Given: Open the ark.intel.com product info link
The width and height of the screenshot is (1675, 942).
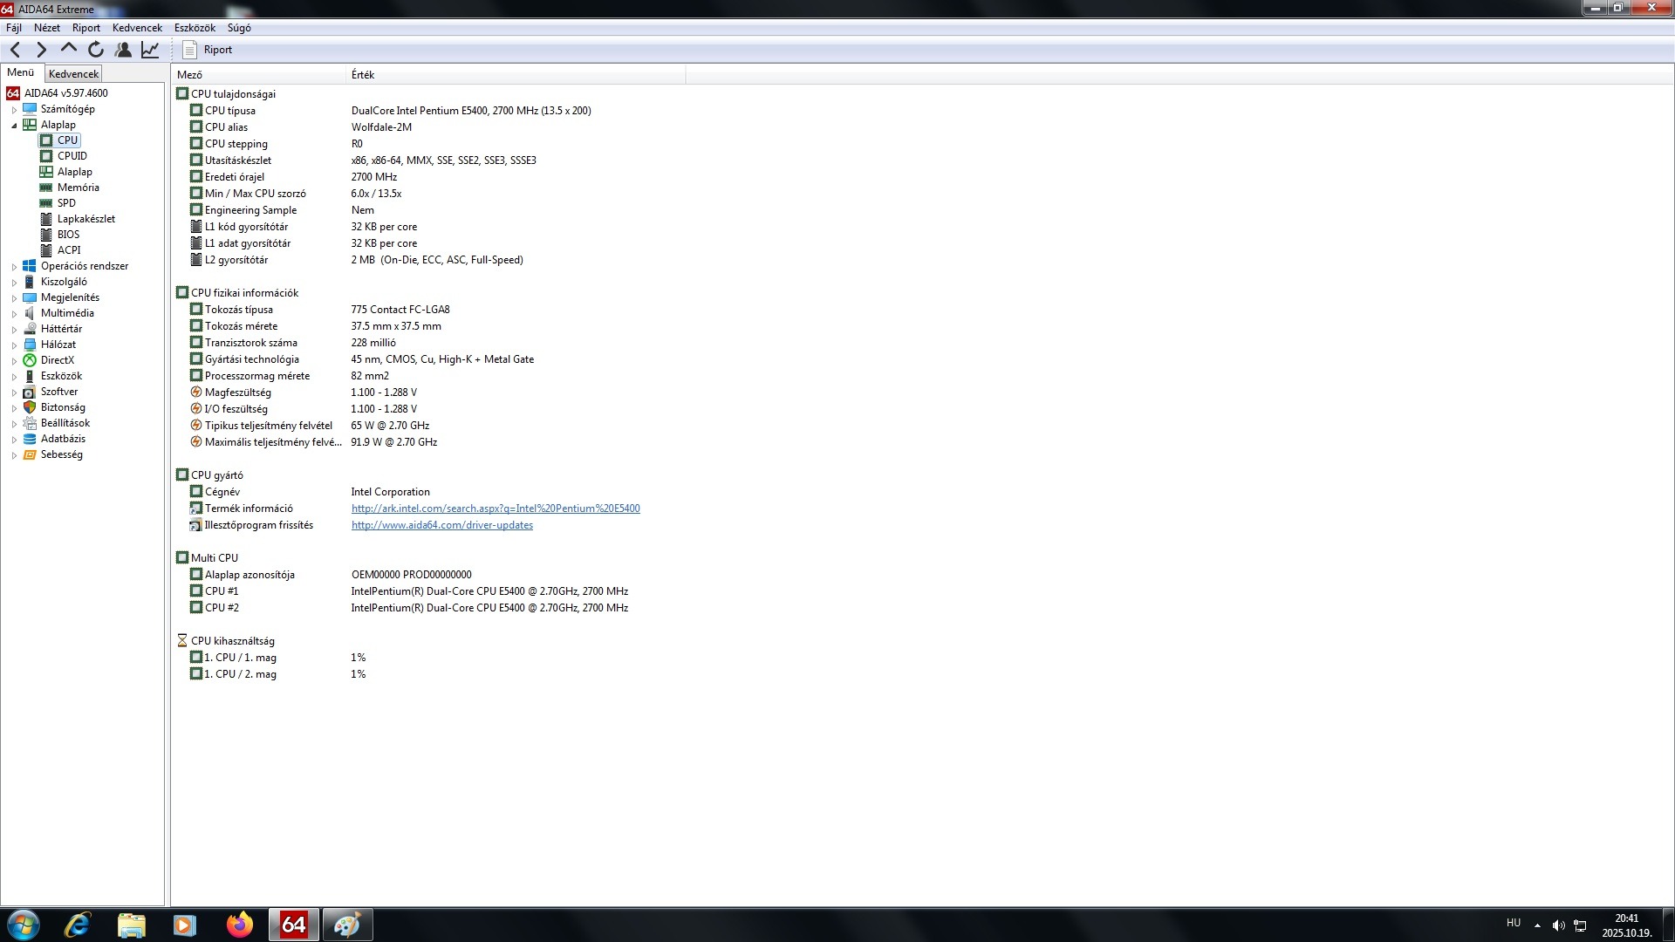Looking at the screenshot, I should pyautogui.click(x=496, y=509).
